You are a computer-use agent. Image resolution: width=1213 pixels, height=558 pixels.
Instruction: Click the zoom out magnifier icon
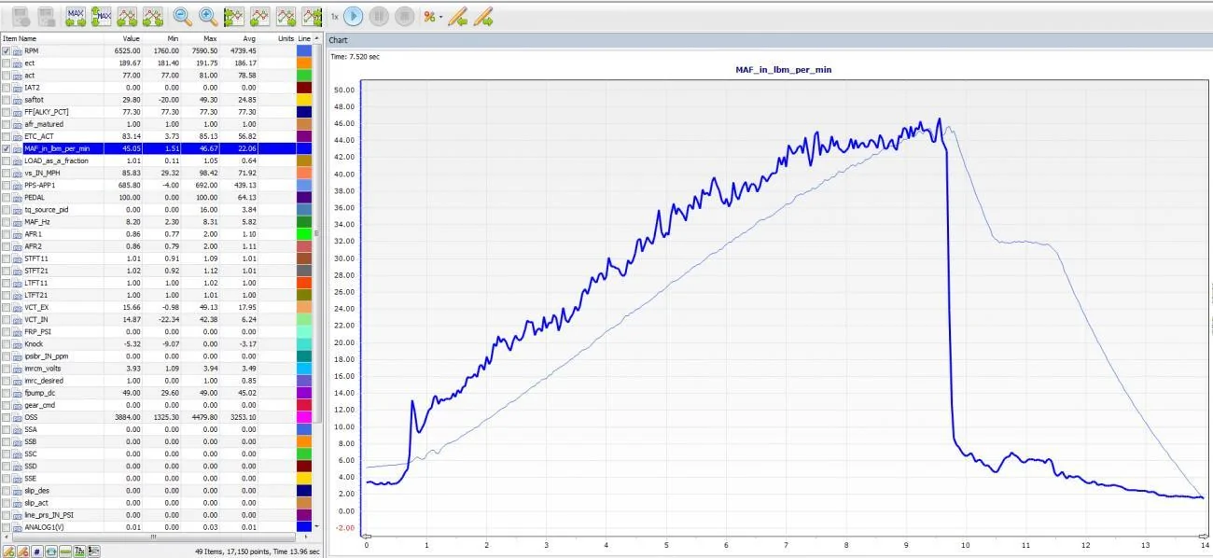click(182, 16)
